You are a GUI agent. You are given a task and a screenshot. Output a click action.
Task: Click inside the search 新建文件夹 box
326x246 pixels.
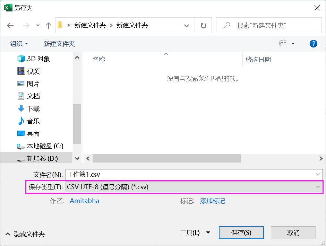(x=269, y=25)
